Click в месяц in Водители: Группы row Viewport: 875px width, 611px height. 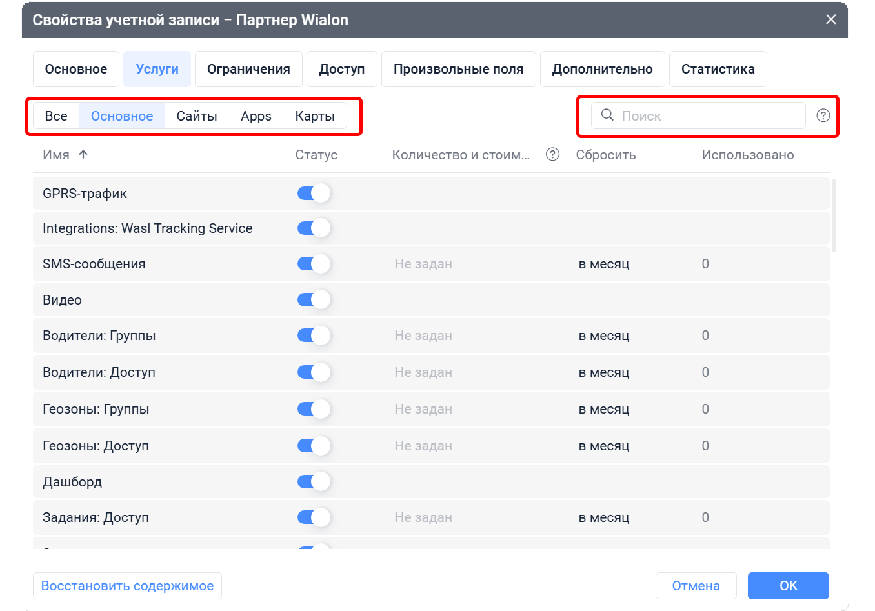coord(604,336)
